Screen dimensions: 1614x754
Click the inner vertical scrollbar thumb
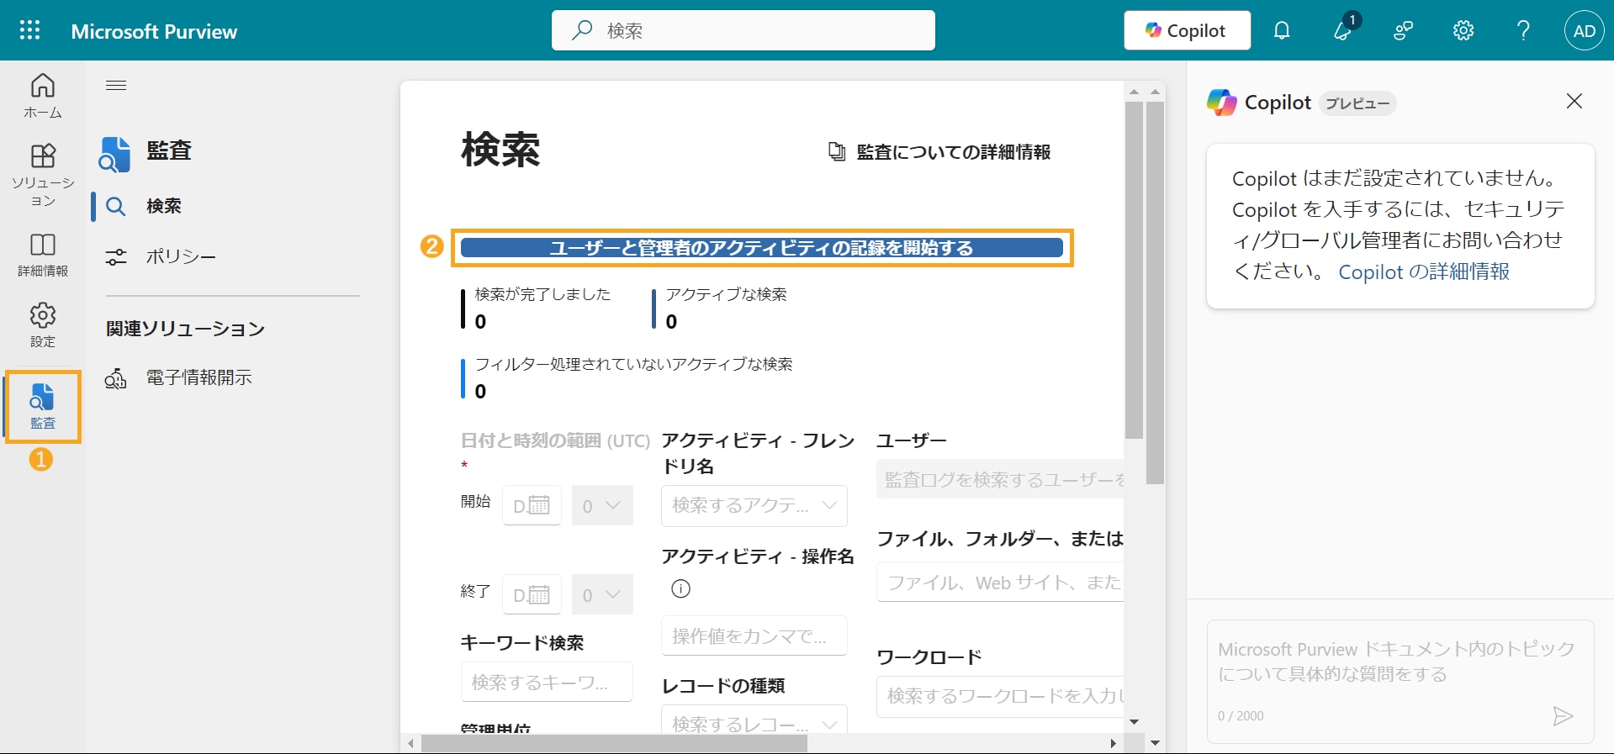(x=1134, y=271)
